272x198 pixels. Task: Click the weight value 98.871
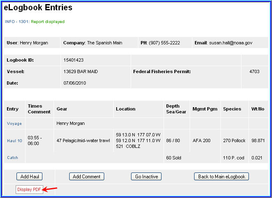pos(258,140)
